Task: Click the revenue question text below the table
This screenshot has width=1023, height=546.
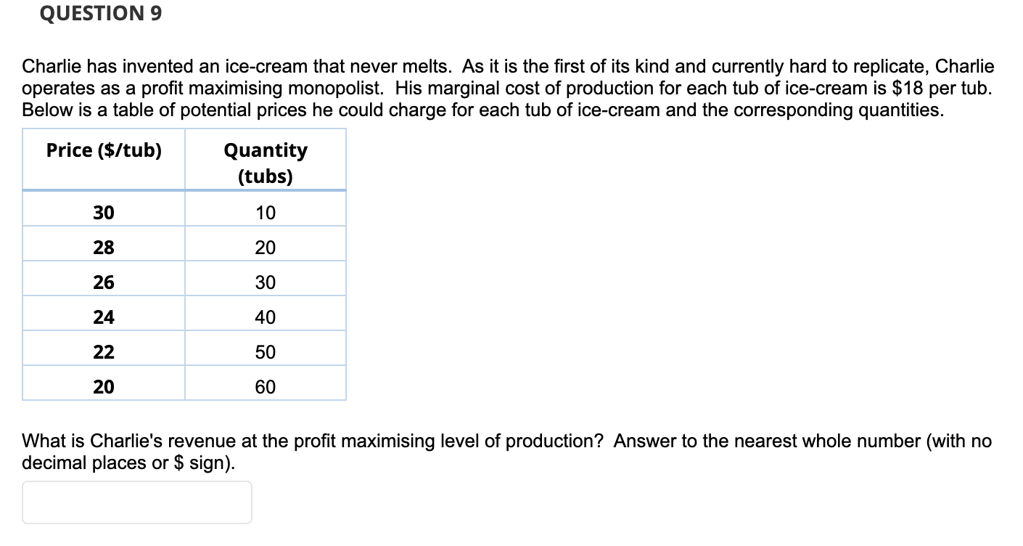Action: click(508, 450)
